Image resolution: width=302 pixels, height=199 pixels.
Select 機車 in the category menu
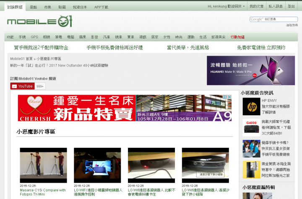tap(118, 37)
